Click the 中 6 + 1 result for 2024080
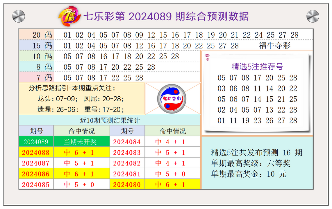332x209 pixels. 173,184
